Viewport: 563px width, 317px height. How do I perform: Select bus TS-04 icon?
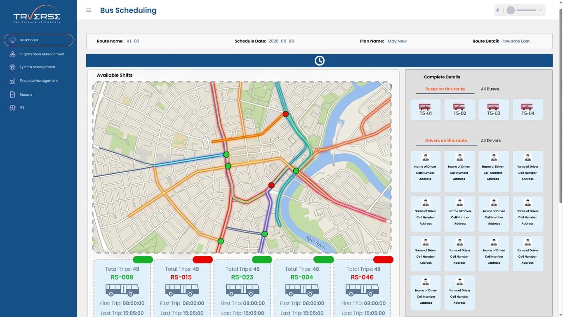[x=528, y=109]
